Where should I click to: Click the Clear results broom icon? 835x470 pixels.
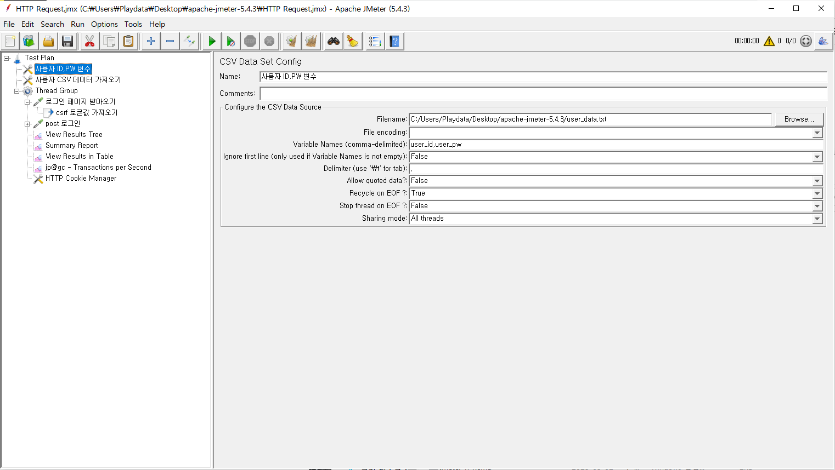[x=291, y=41]
